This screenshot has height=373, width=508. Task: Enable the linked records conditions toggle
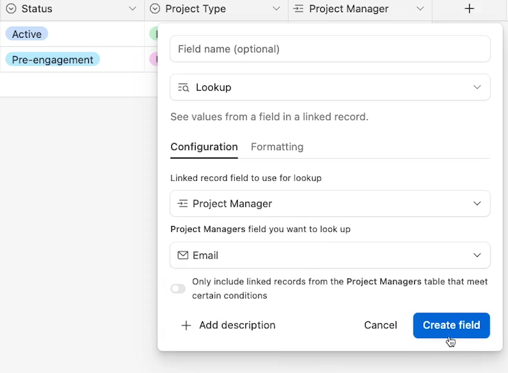178,289
